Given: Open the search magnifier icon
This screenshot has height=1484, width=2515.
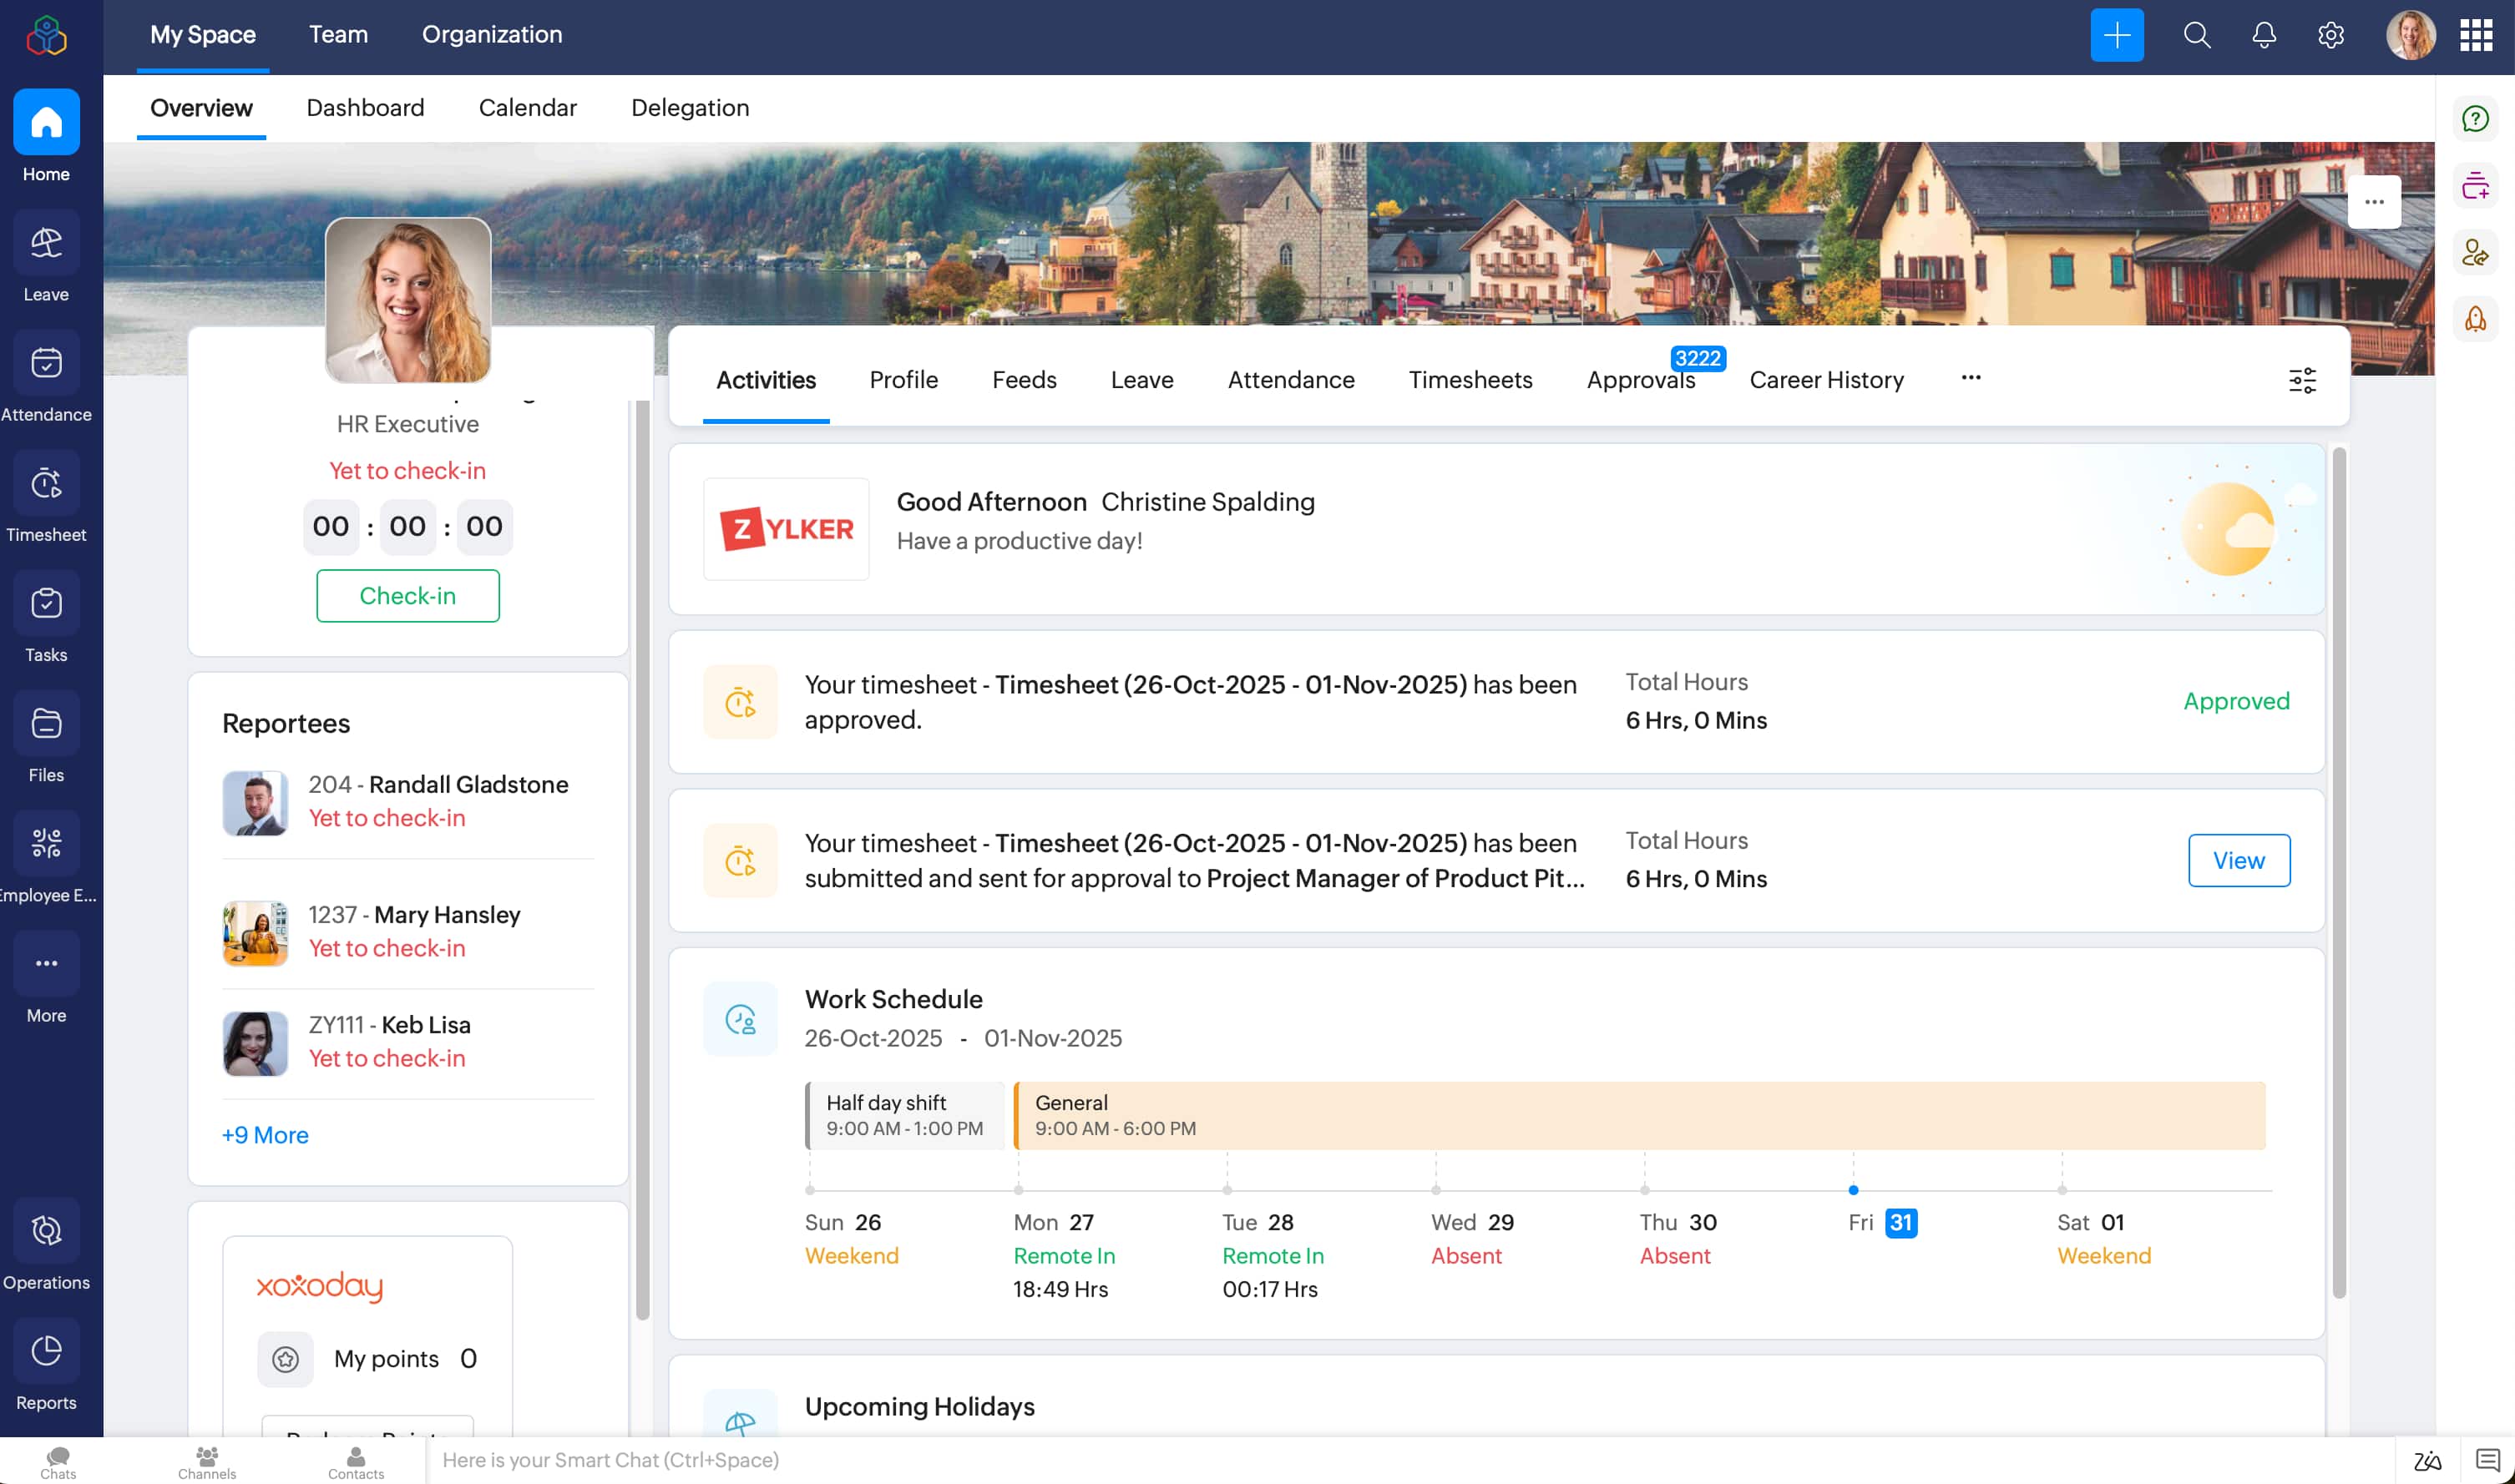Looking at the screenshot, I should click(x=2196, y=36).
